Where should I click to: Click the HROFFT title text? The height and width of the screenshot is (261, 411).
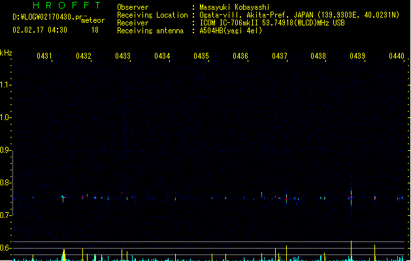coord(67,5)
